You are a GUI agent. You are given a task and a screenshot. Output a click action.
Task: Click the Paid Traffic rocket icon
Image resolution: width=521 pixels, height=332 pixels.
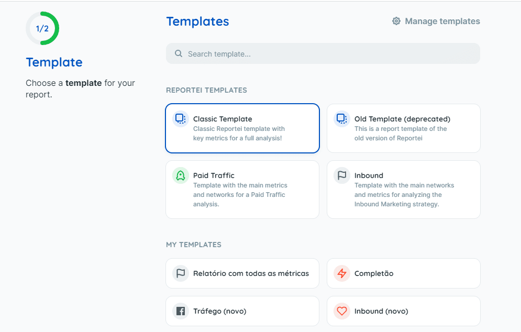[x=181, y=175]
